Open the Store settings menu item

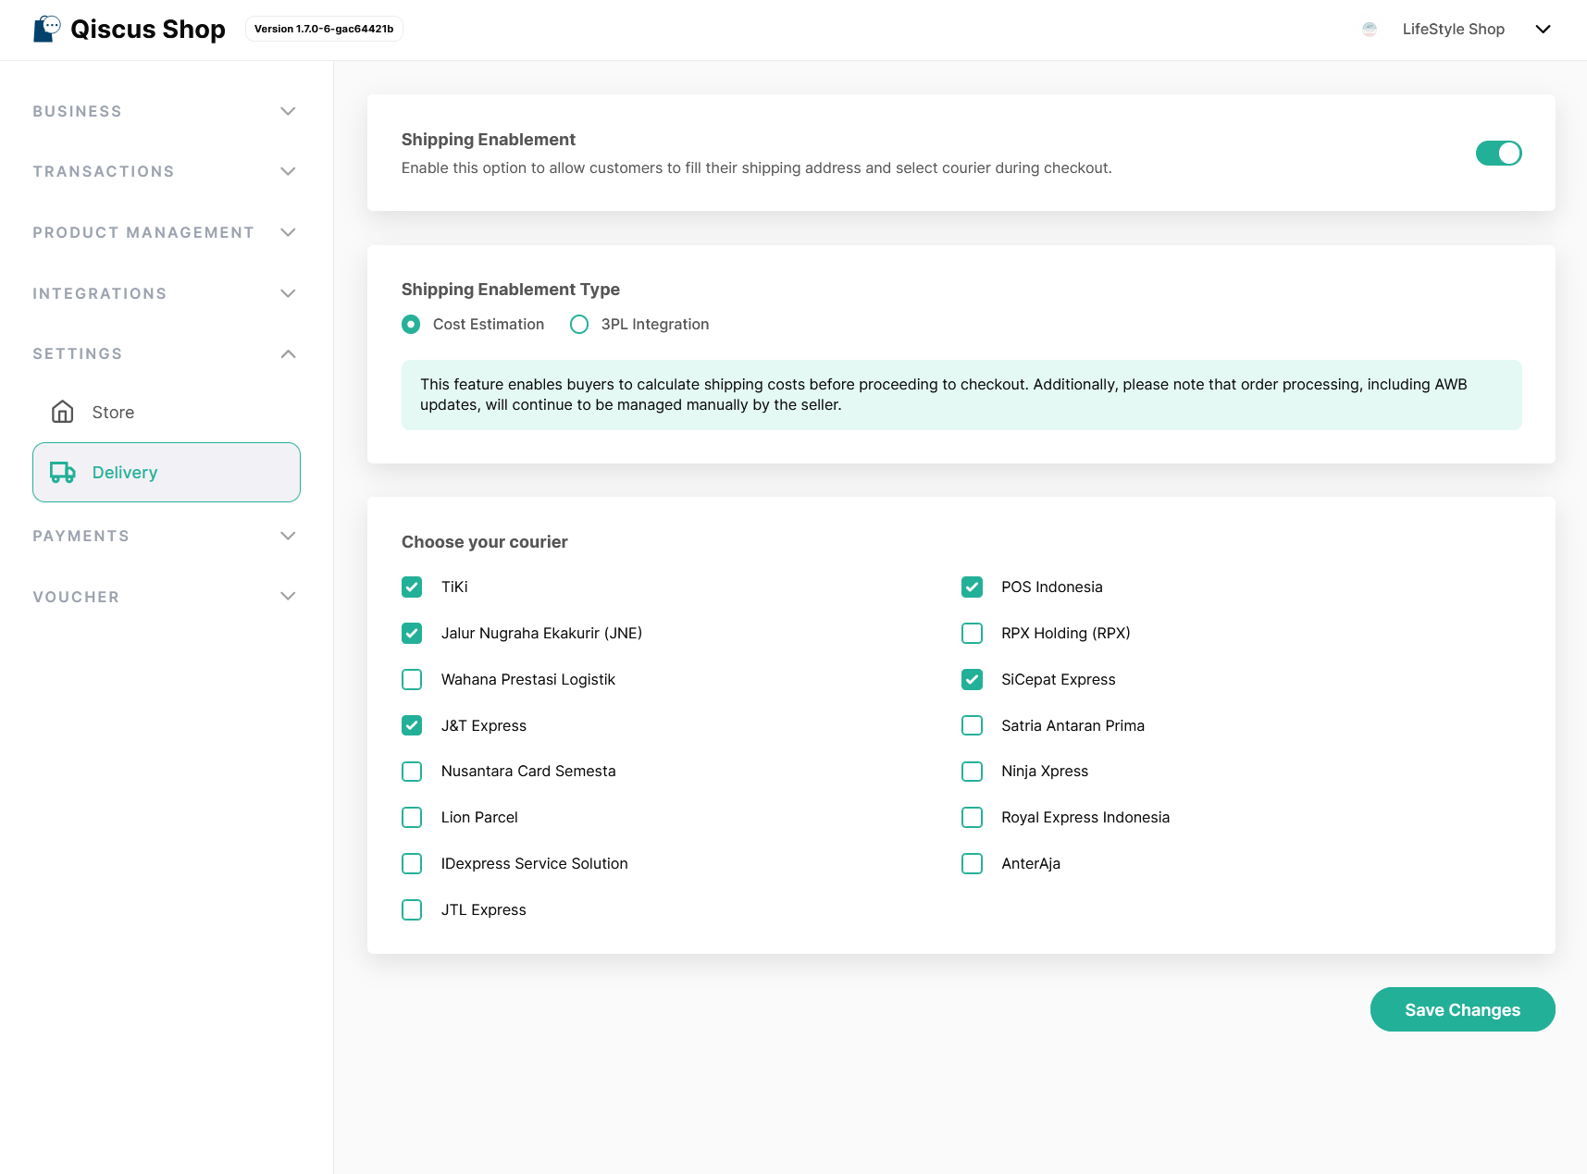pyautogui.click(x=167, y=412)
